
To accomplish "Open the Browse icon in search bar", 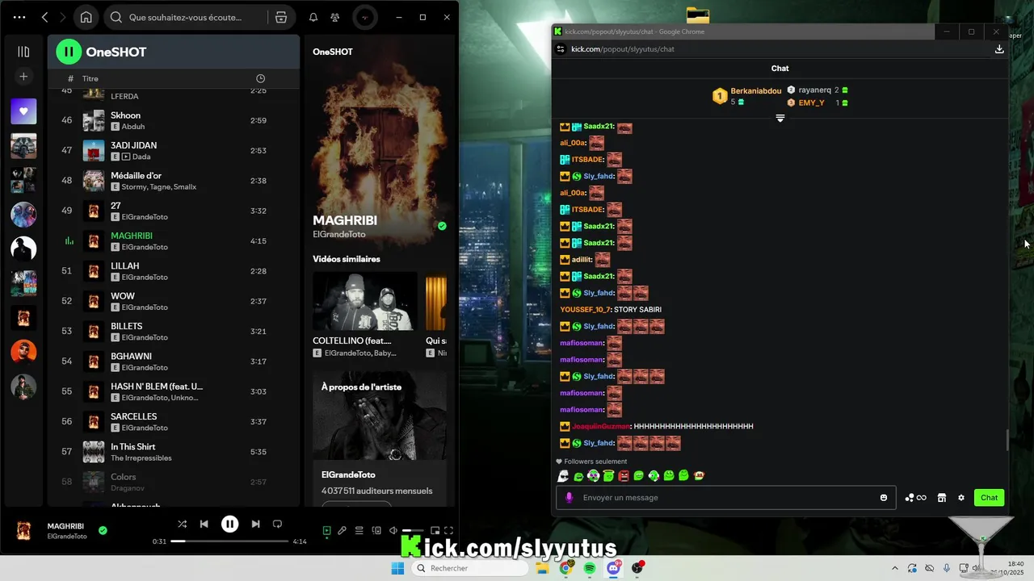I will (280, 17).
